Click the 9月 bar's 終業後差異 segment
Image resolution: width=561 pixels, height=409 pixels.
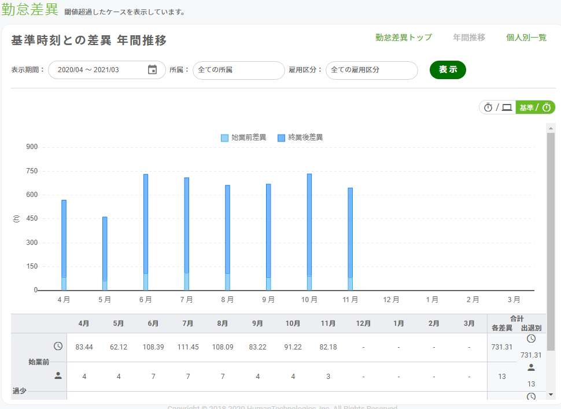point(268,230)
